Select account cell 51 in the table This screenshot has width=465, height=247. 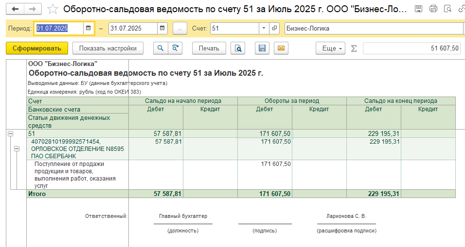(77, 134)
